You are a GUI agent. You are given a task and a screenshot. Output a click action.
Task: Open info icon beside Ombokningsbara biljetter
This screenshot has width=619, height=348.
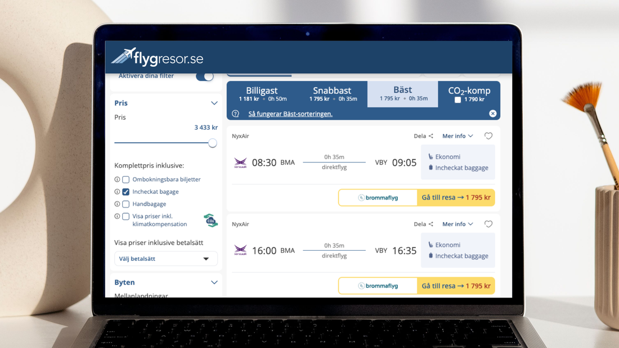(117, 179)
